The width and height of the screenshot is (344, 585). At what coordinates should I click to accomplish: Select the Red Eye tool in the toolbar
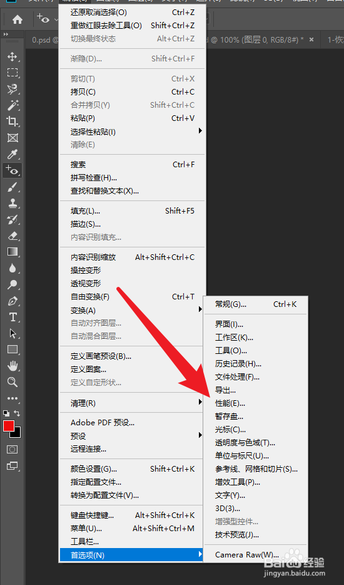tap(13, 170)
